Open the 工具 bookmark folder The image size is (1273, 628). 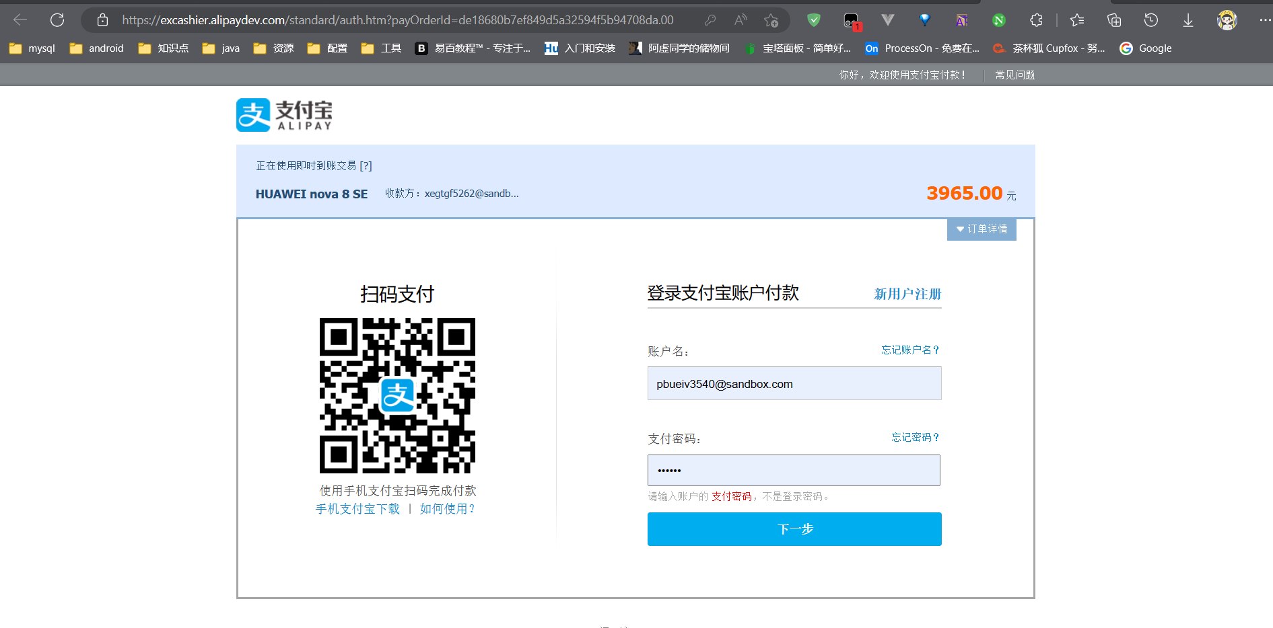(381, 48)
